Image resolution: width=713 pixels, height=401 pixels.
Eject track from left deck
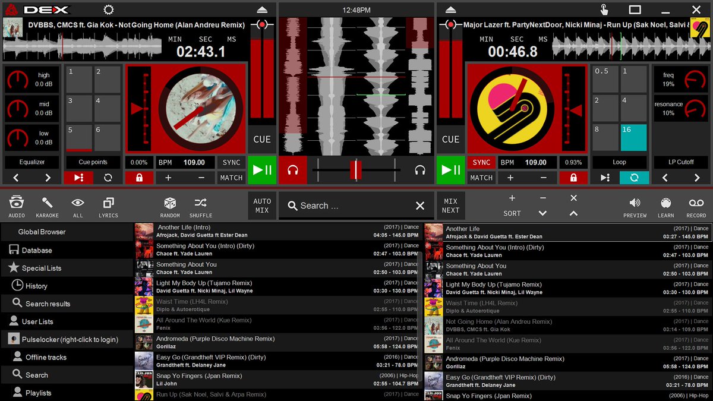262,10
